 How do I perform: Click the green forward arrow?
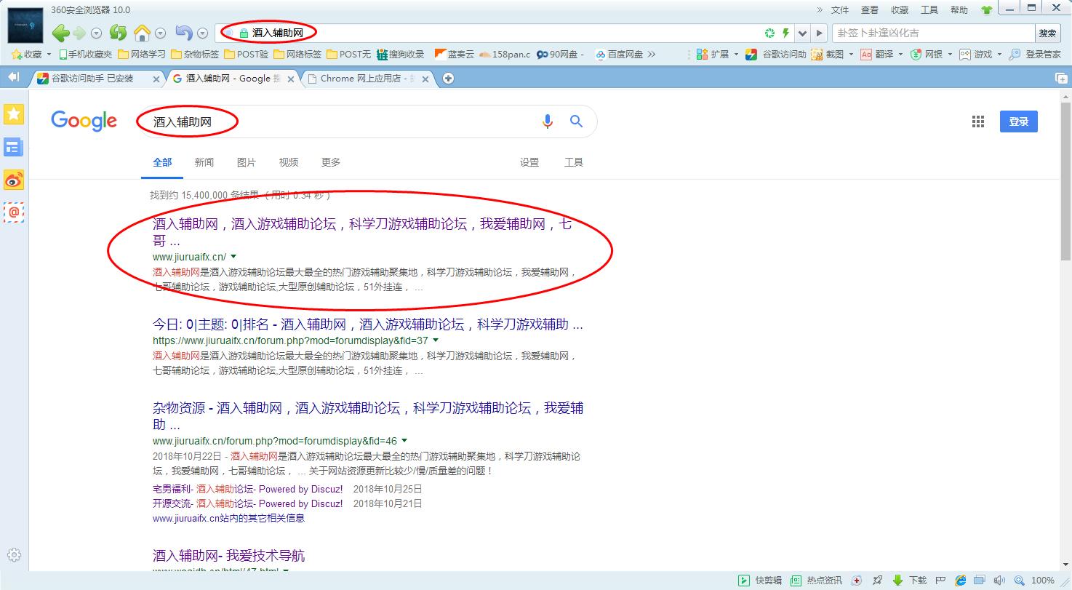(79, 33)
